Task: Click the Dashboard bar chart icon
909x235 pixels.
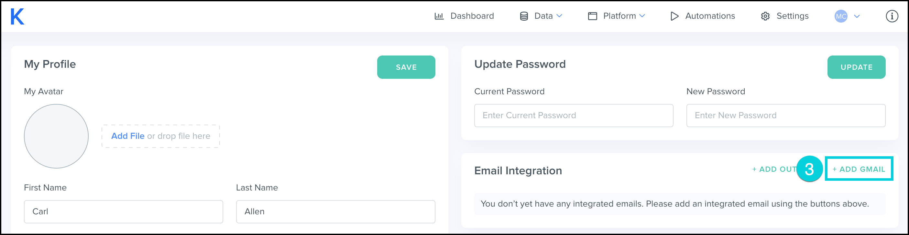Action: (439, 16)
